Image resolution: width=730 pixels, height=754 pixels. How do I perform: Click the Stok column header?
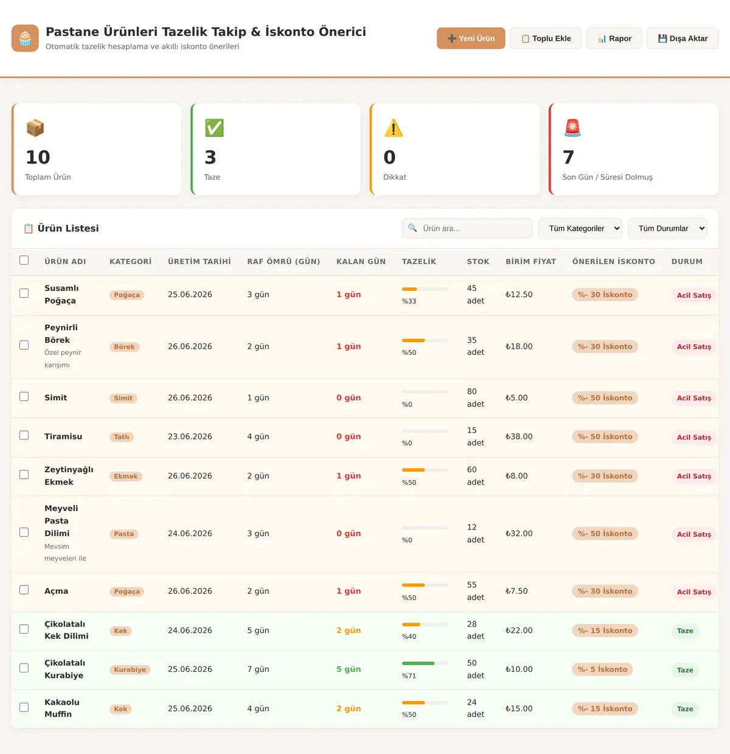pyautogui.click(x=478, y=262)
